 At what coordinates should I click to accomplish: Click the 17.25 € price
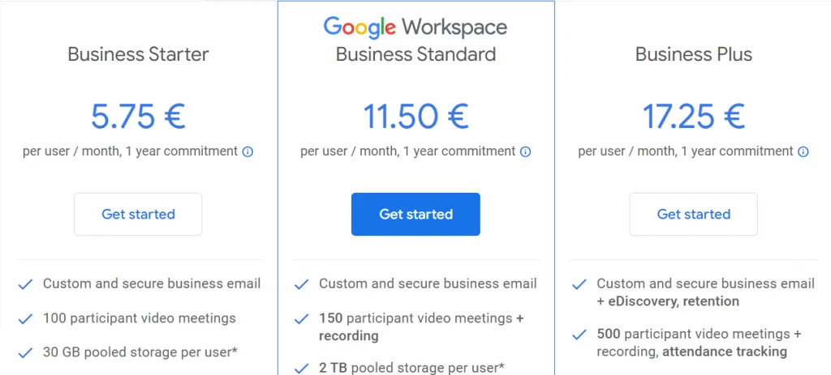pyautogui.click(x=693, y=117)
